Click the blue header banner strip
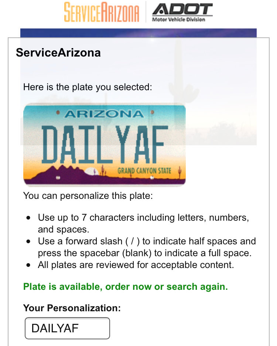This screenshot has width=277, height=346. pos(138,33)
